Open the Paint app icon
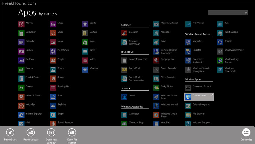Viewport: 255px width, 144px height. (156, 43)
